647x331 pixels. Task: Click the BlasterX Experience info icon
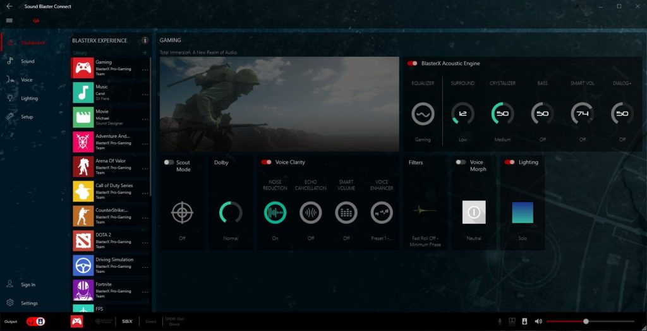pyautogui.click(x=145, y=40)
